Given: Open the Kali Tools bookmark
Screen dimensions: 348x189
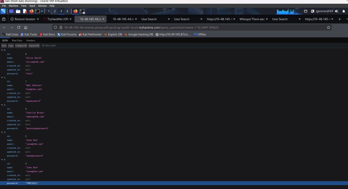Looking at the screenshot, I should pos(29,34).
